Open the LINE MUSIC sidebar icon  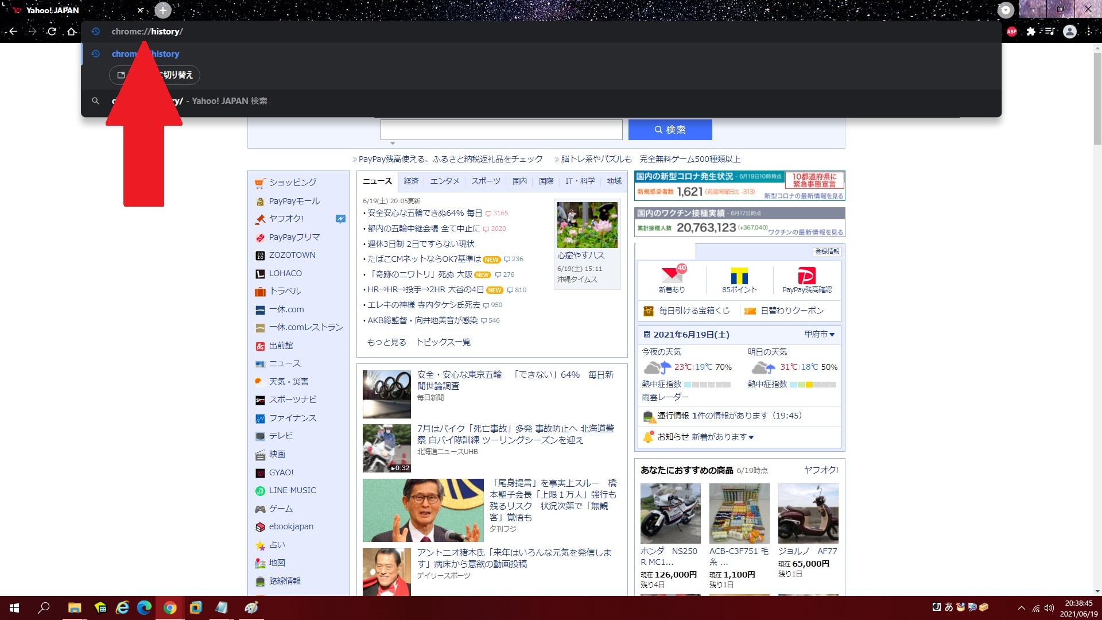coord(260,491)
